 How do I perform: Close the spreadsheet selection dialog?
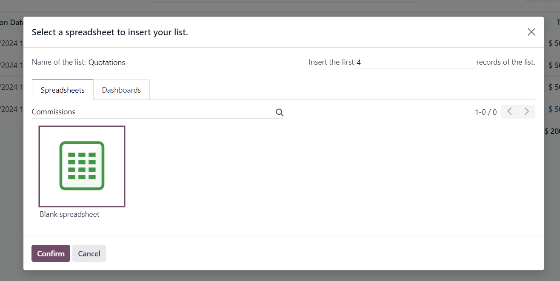[531, 32]
